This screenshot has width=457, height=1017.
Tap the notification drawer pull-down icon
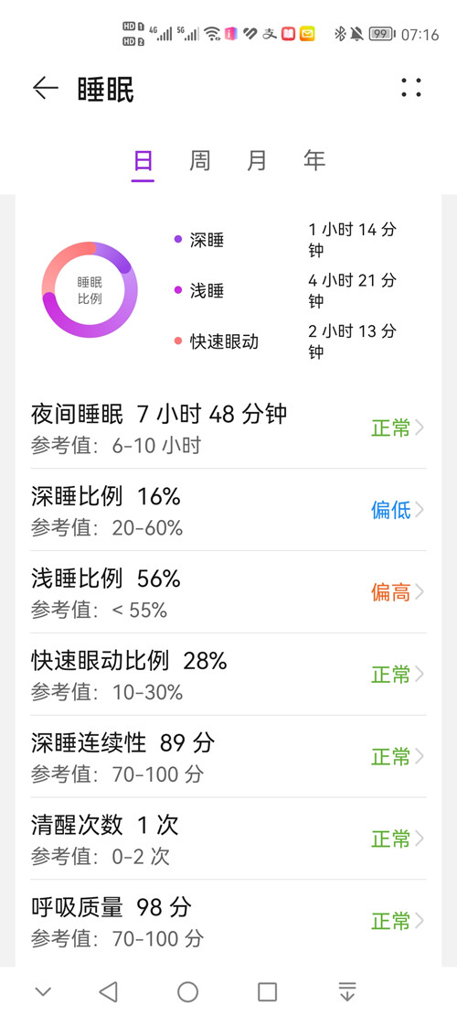point(347,991)
